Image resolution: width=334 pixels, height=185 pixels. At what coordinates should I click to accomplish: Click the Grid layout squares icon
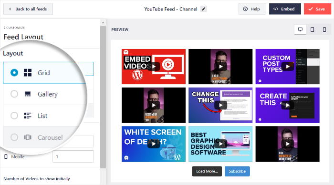[x=28, y=73]
